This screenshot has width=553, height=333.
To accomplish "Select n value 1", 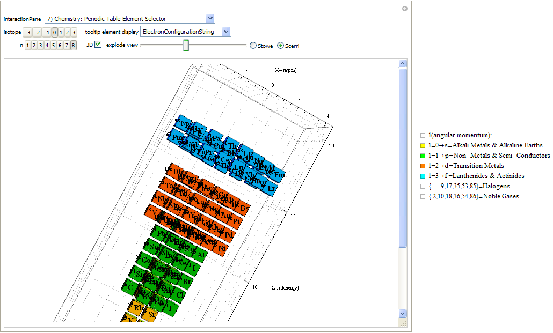I will tap(28, 46).
